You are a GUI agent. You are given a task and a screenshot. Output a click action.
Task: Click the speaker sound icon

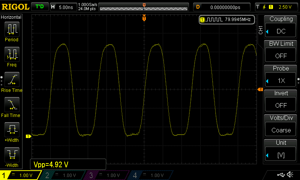290,174
